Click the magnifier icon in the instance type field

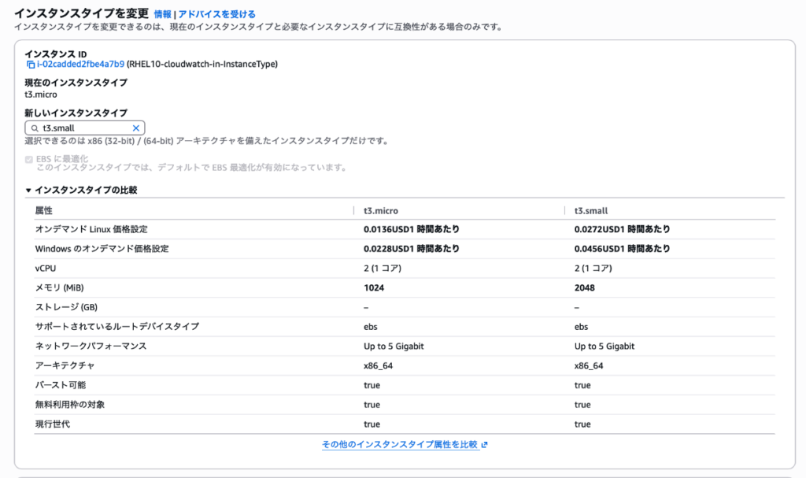tap(34, 128)
